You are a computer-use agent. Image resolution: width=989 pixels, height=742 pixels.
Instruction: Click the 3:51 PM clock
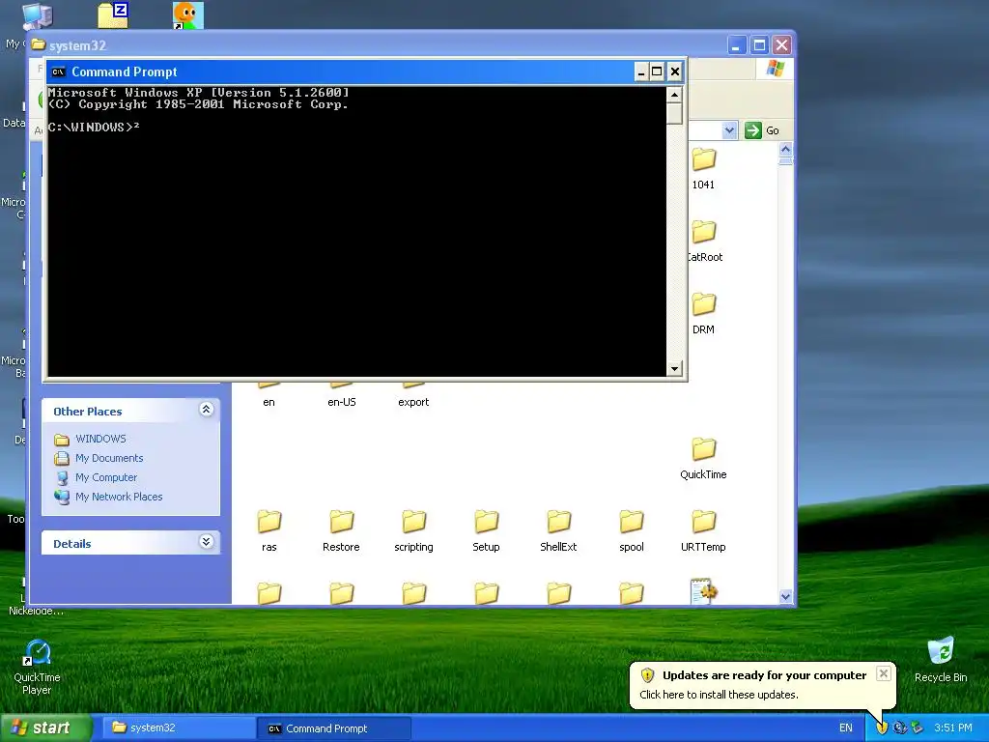[x=953, y=728]
